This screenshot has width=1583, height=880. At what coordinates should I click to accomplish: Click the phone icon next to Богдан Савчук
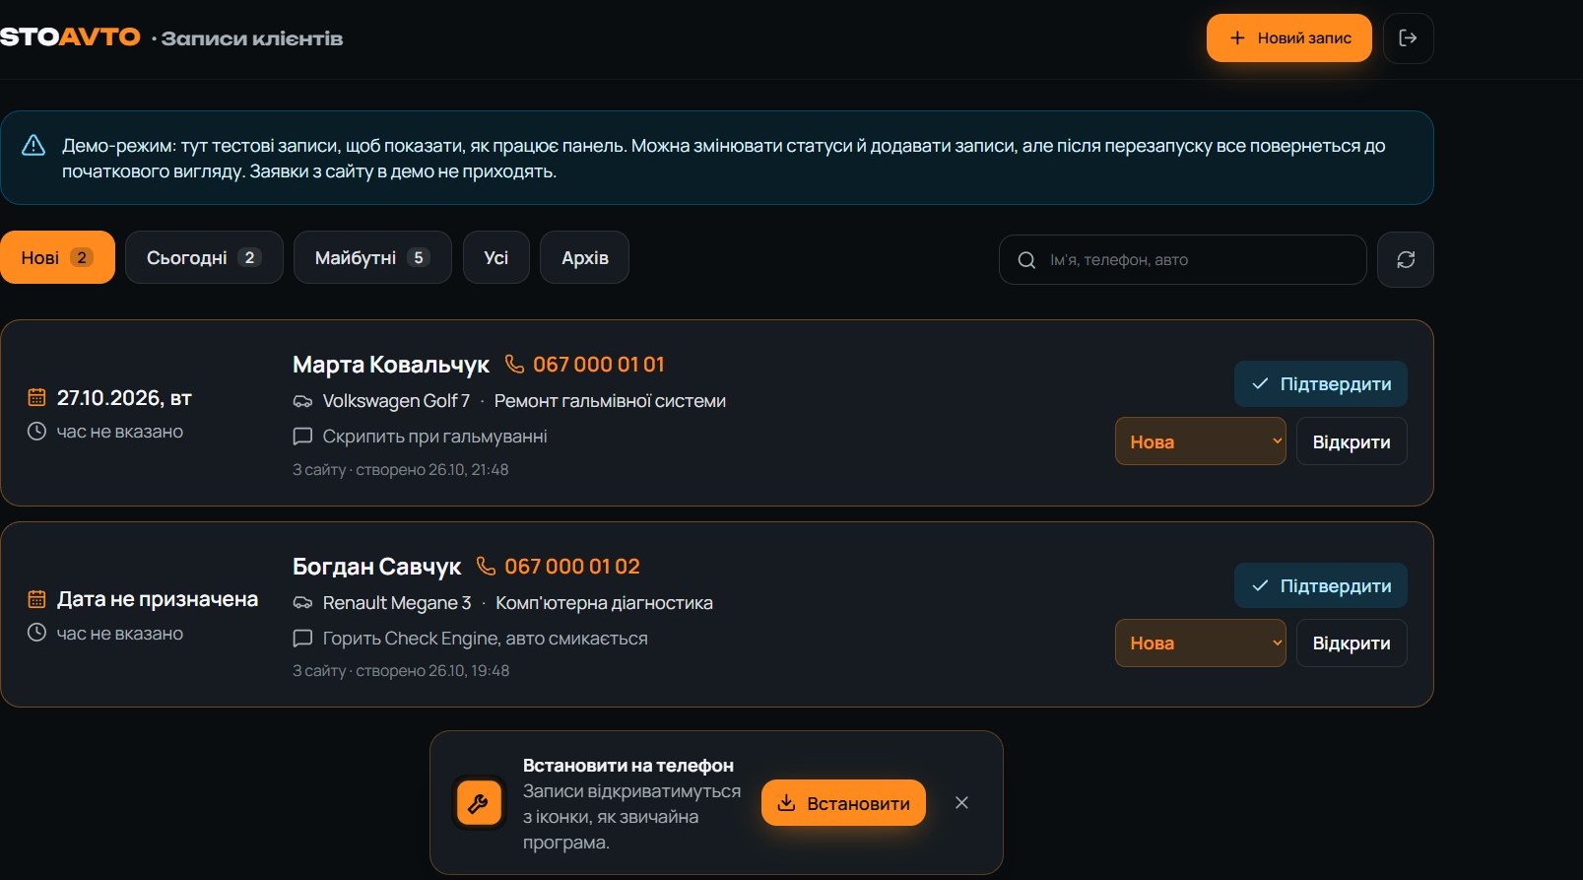(x=486, y=566)
